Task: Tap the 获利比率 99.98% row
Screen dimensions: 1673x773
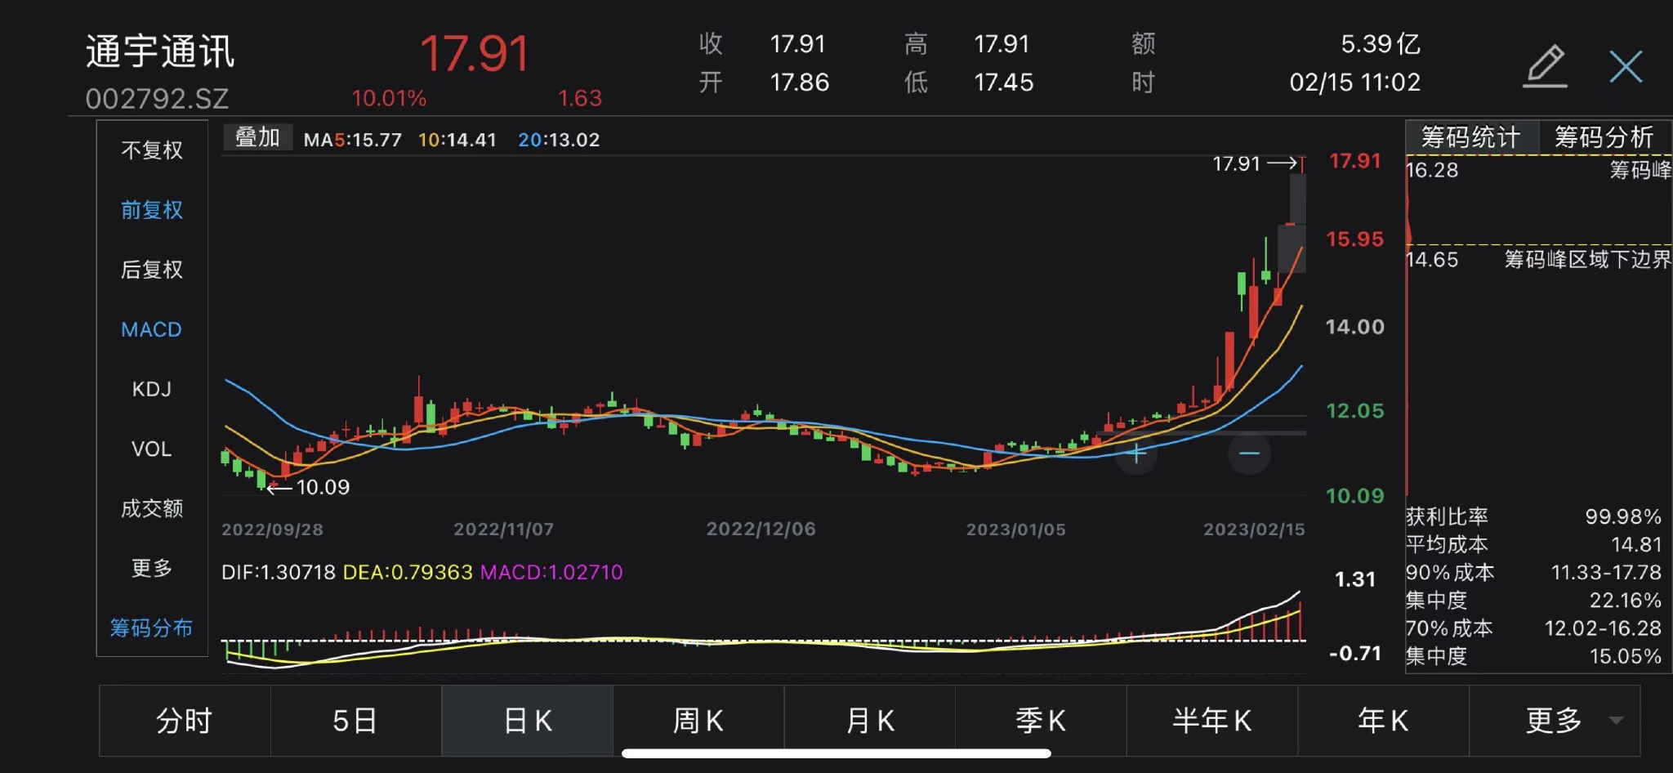Action: click(x=1533, y=516)
